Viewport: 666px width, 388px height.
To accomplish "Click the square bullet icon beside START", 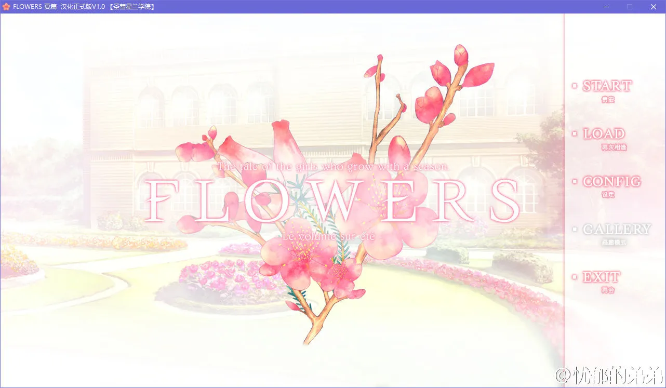I will pos(574,85).
